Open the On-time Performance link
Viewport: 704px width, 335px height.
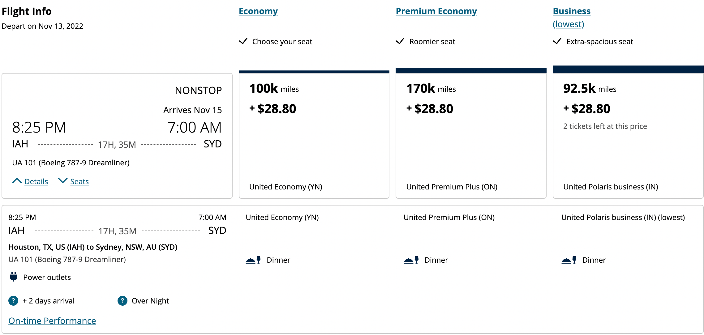pyautogui.click(x=52, y=321)
